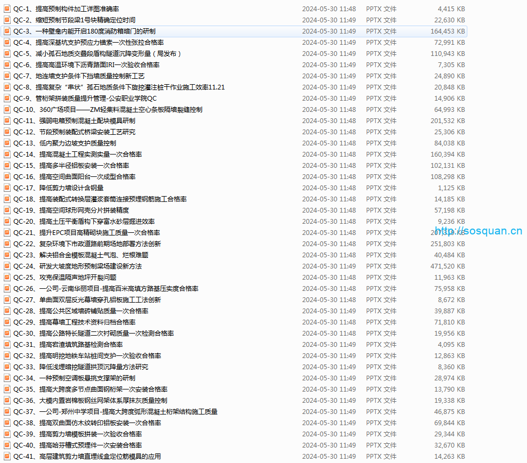
Task: Select the QC-25 攻克保温隔声地坪 file
Action: pyautogui.click(x=64, y=277)
